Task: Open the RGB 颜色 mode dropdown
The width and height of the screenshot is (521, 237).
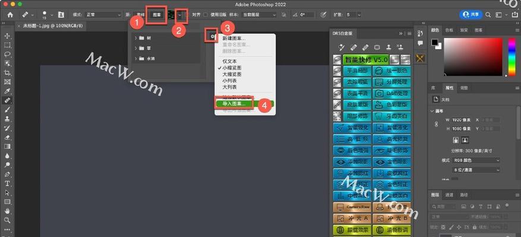Action: click(x=476, y=160)
